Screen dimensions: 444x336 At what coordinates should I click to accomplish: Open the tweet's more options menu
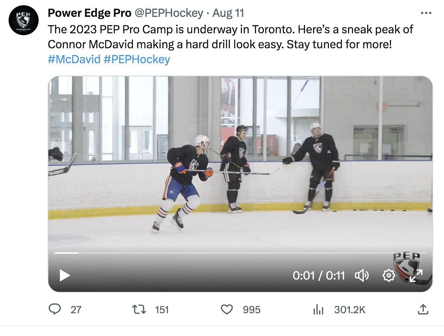click(426, 13)
